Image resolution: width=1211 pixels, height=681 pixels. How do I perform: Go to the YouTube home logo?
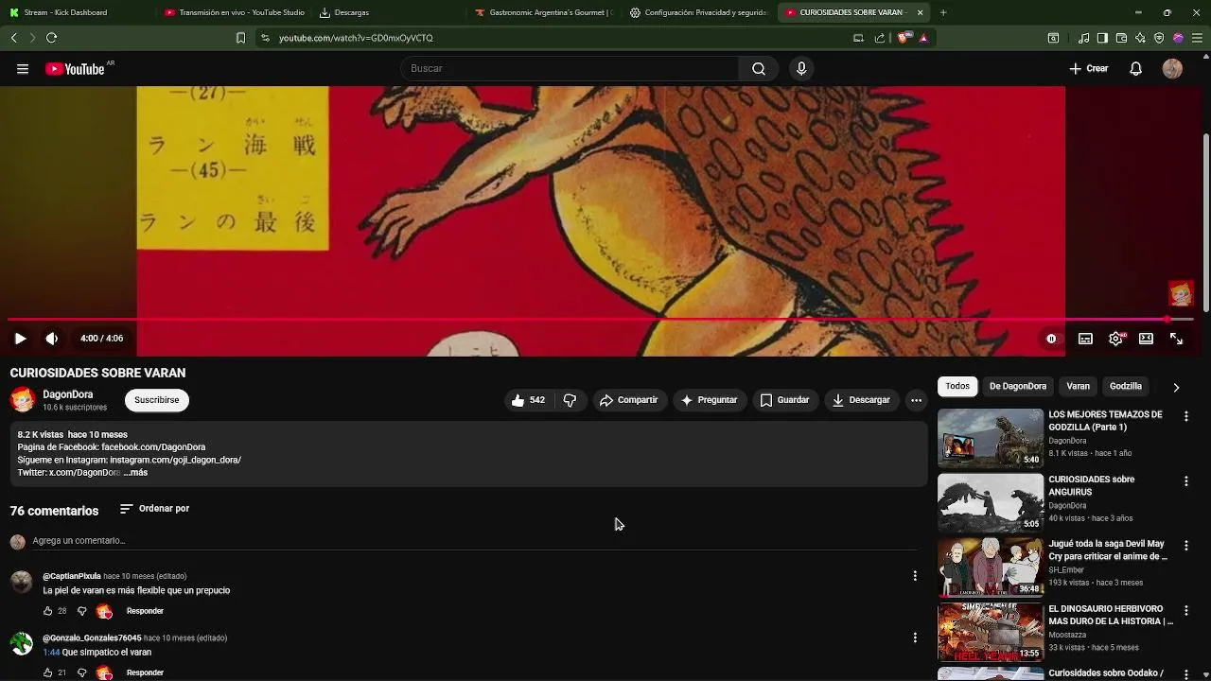pyautogui.click(x=75, y=69)
